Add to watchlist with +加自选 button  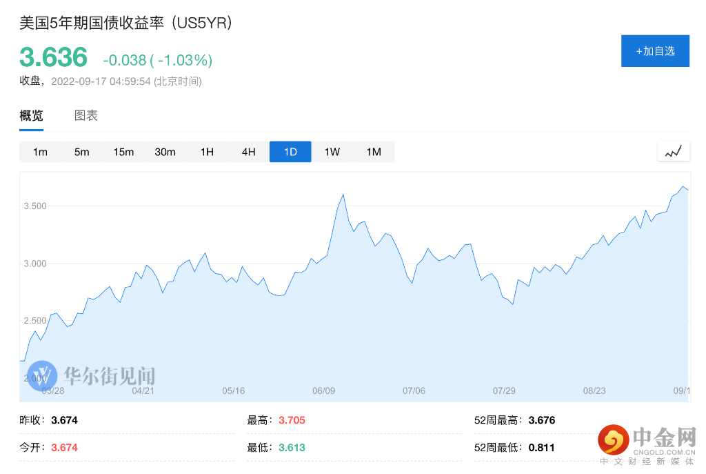(x=655, y=51)
